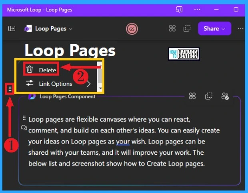The width and height of the screenshot is (248, 193).
Task: Click the six-dot drag handle beside the component
Action: [10, 89]
